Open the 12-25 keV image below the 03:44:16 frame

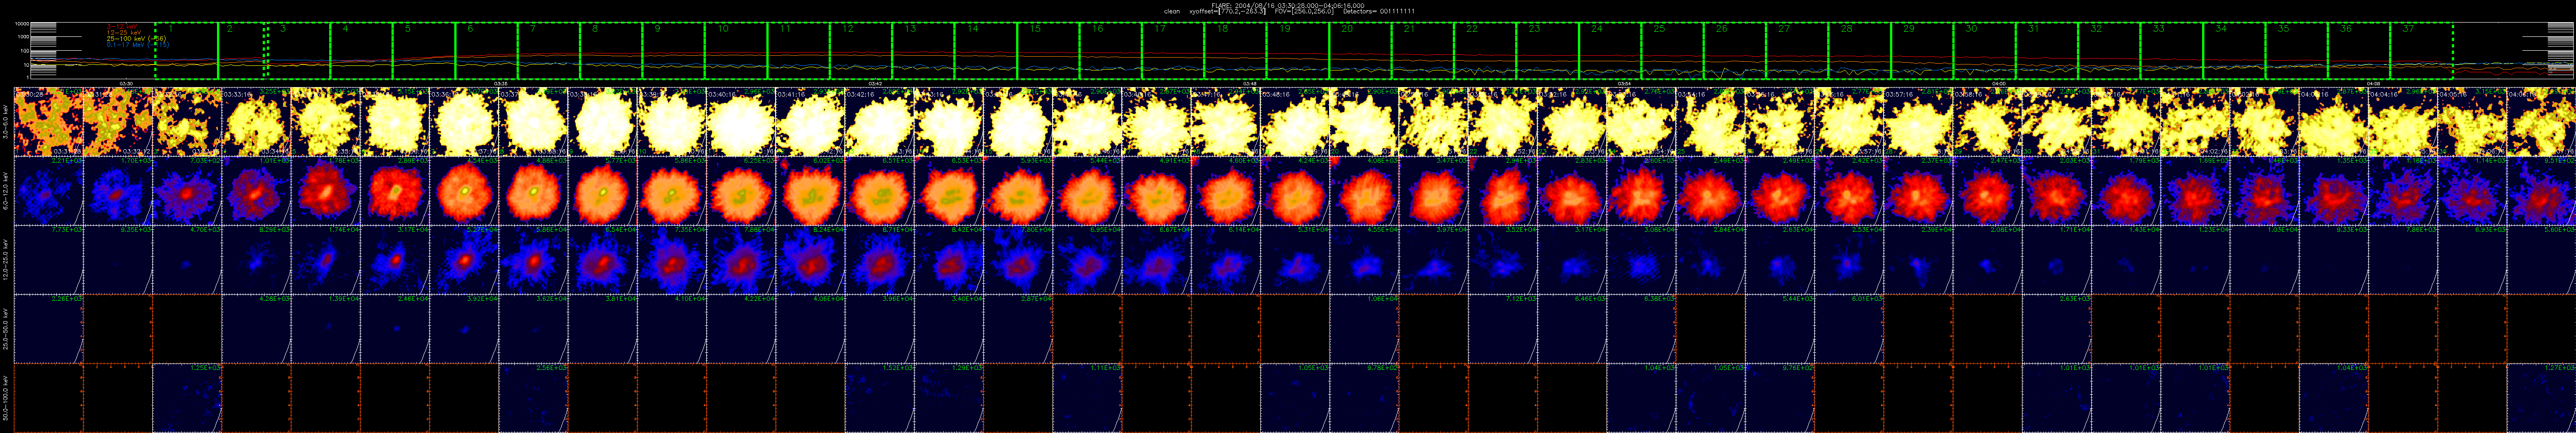1018,260
